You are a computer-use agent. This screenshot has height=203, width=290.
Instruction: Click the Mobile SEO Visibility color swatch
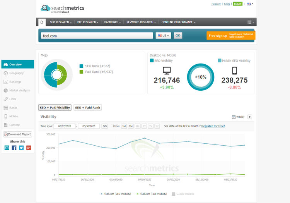(219, 60)
